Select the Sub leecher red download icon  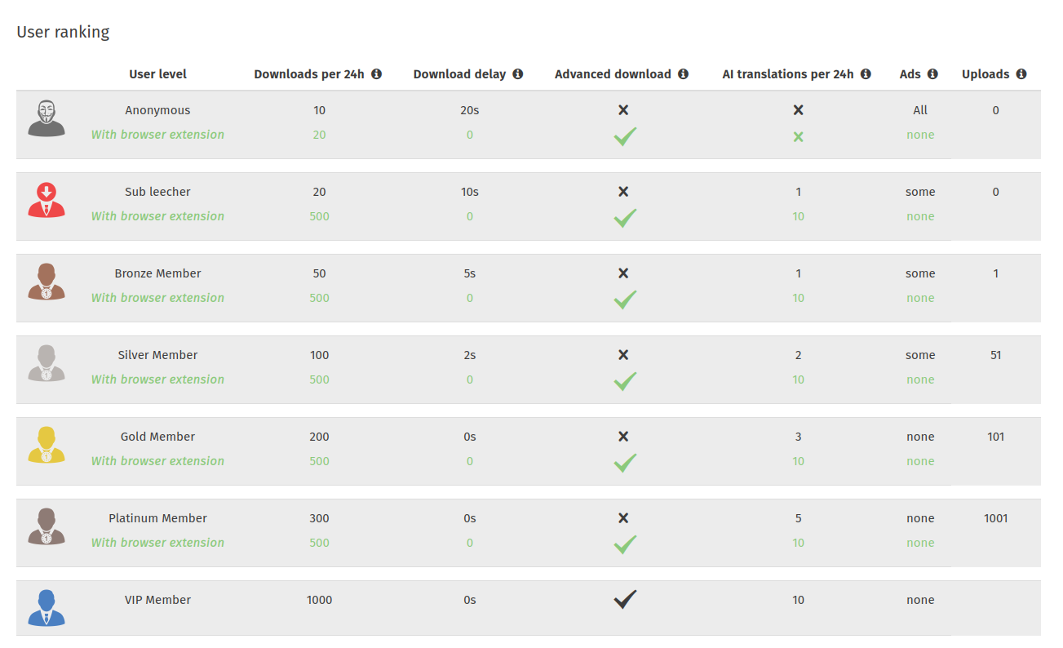point(47,200)
